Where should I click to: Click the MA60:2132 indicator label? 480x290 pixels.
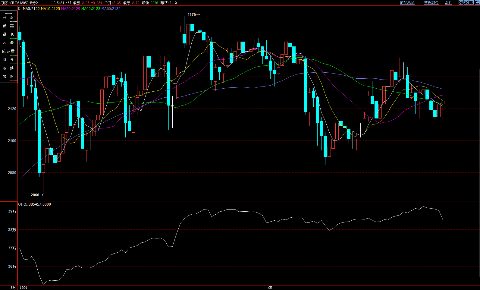111,9
